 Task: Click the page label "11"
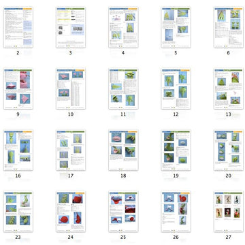point(123,114)
